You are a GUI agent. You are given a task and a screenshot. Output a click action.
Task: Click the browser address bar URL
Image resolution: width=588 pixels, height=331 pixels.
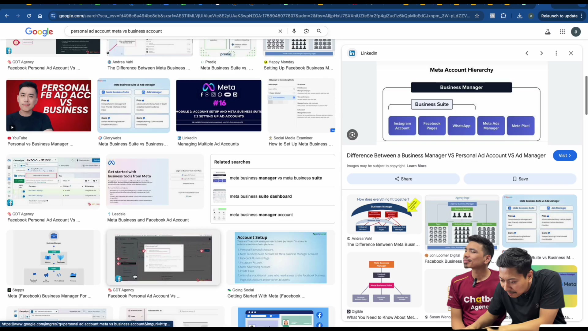pos(265,16)
